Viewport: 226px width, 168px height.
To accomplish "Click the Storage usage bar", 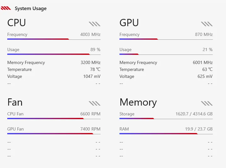I will 166,119.
